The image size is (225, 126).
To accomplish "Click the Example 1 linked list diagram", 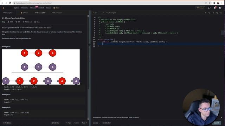I will tap(41, 67).
